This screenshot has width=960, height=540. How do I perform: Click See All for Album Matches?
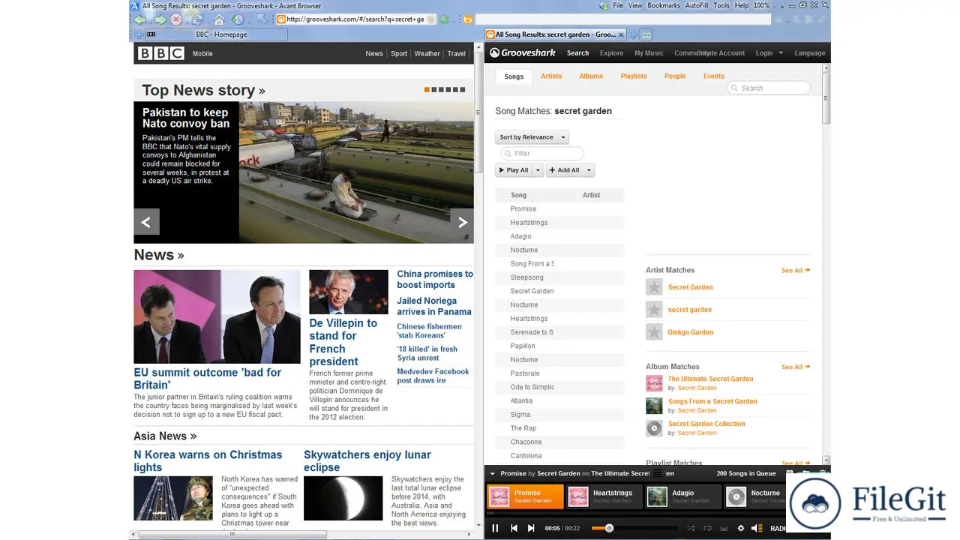[796, 367]
